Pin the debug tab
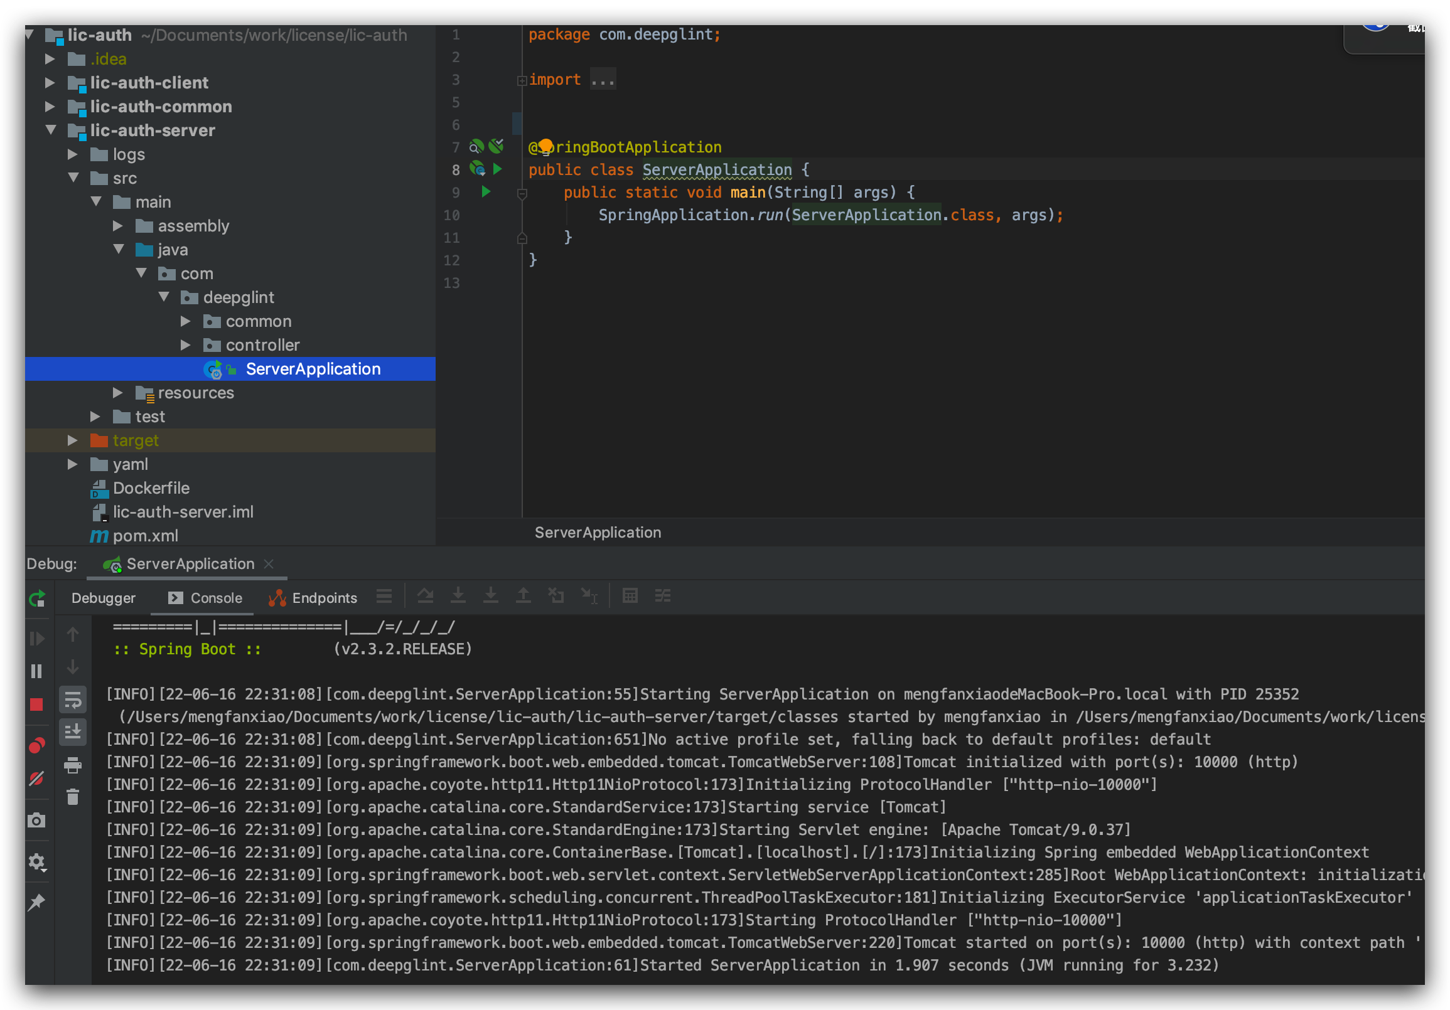 [36, 903]
